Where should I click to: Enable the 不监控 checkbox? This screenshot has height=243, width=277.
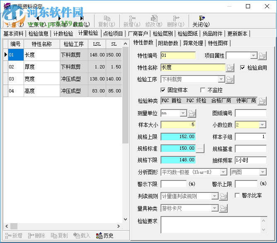[x=203, y=90]
